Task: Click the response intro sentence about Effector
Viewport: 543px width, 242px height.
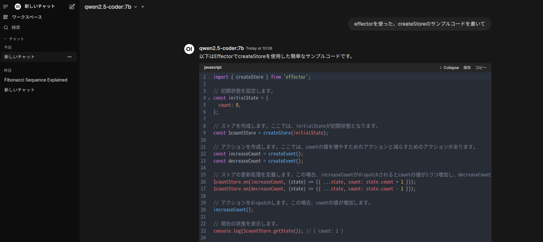Action: pos(276,56)
